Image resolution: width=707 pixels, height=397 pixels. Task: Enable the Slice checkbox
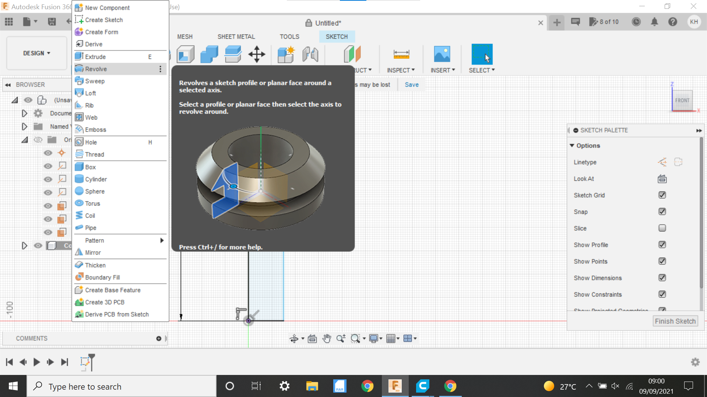pos(662,228)
